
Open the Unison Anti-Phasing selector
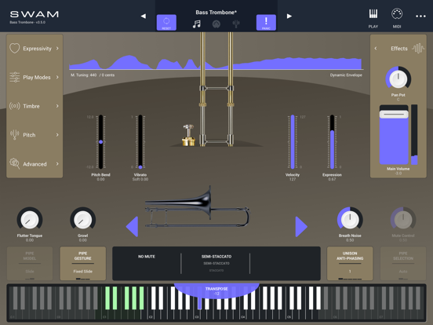pyautogui.click(x=350, y=263)
